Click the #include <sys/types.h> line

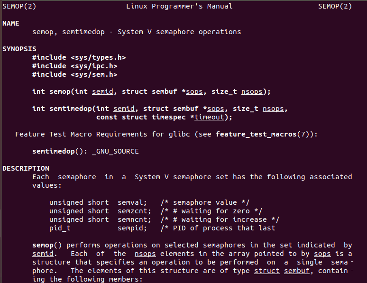coord(79,57)
